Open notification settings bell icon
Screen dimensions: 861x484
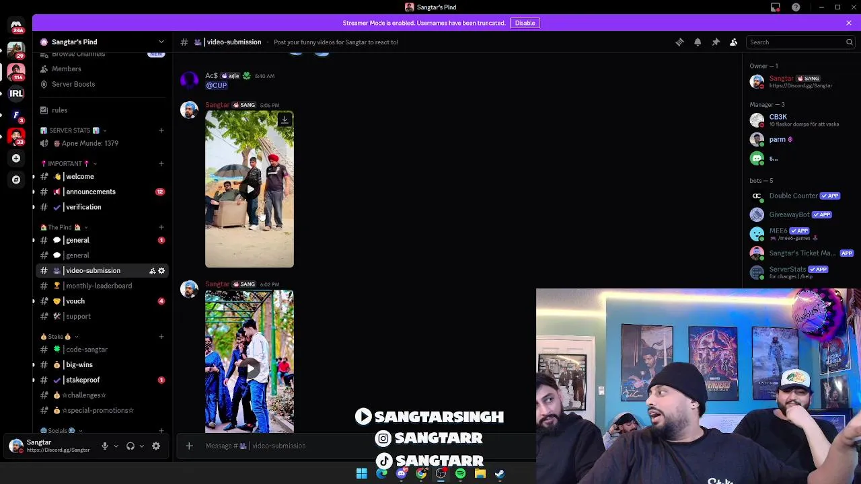(698, 42)
